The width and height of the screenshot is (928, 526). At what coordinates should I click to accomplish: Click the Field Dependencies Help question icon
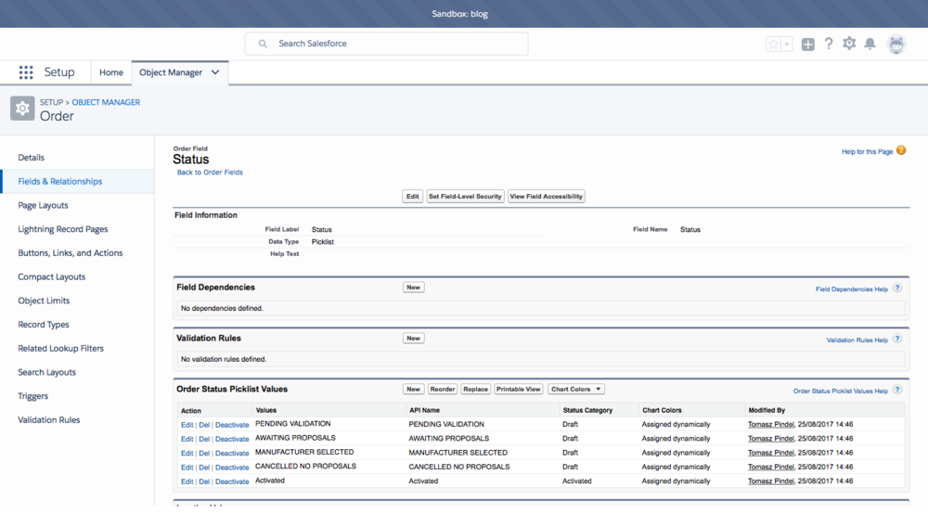897,289
